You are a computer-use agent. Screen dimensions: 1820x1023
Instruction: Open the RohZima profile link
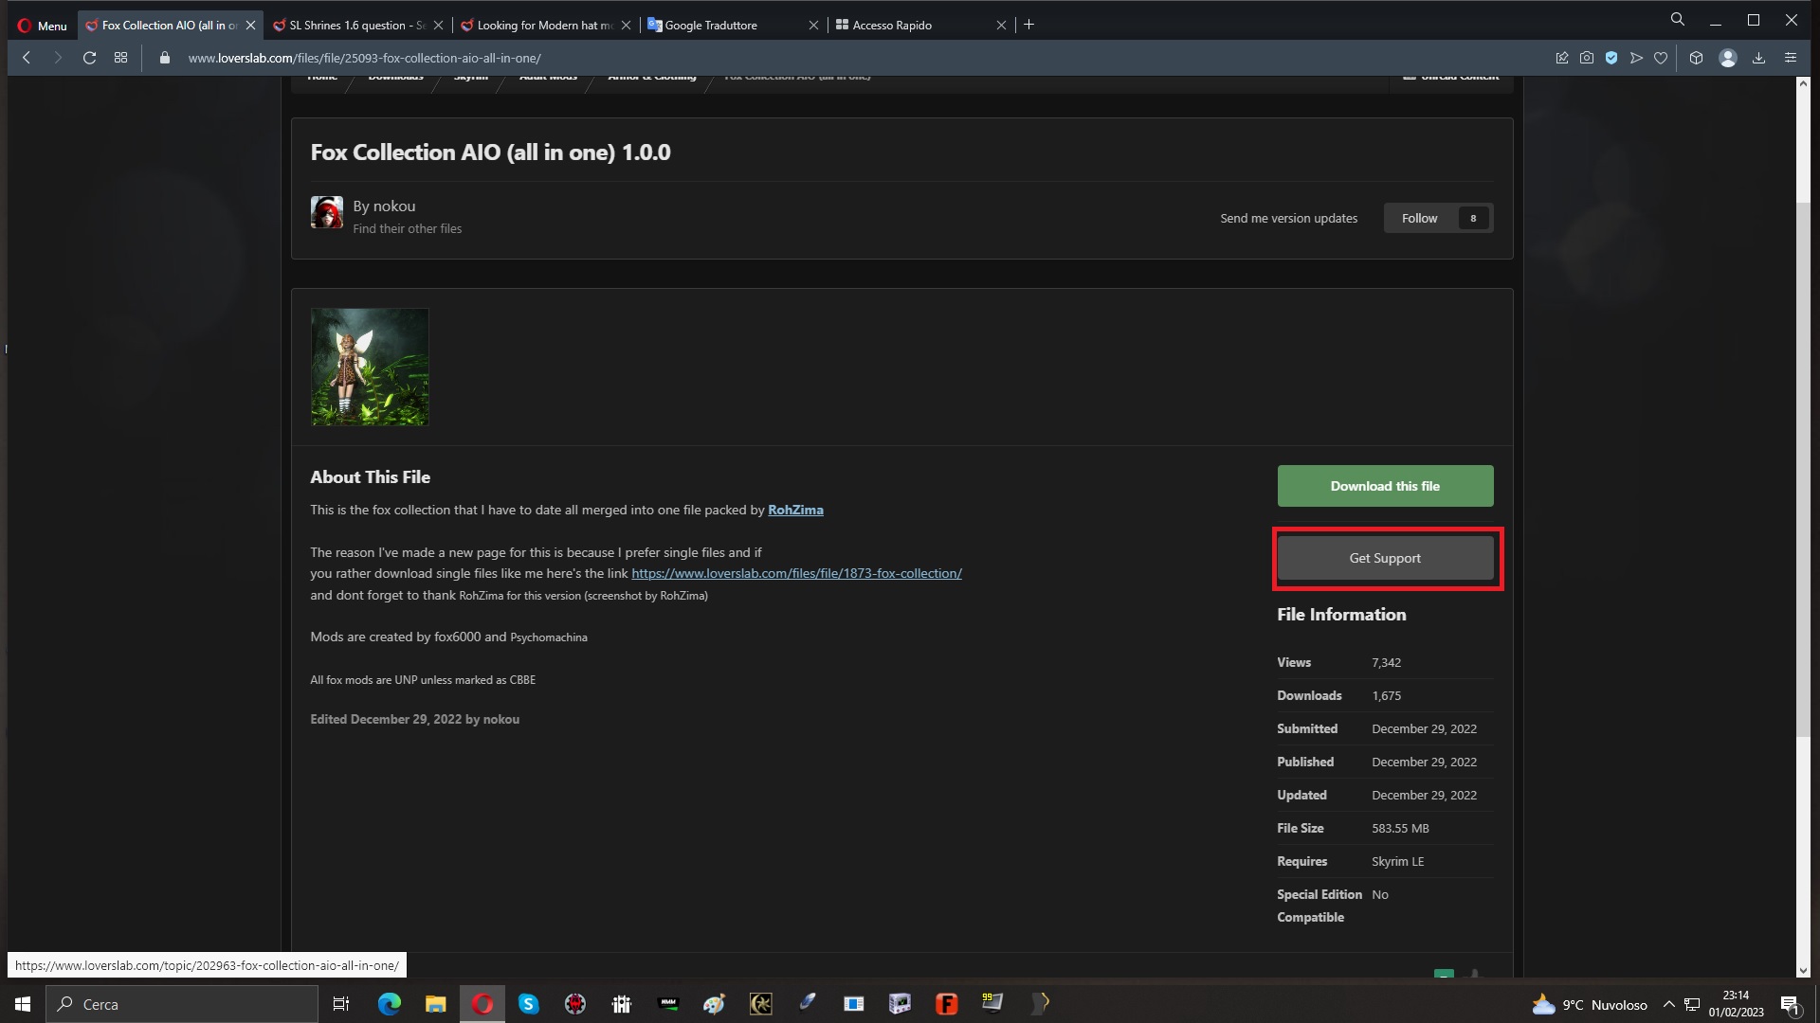tap(795, 510)
